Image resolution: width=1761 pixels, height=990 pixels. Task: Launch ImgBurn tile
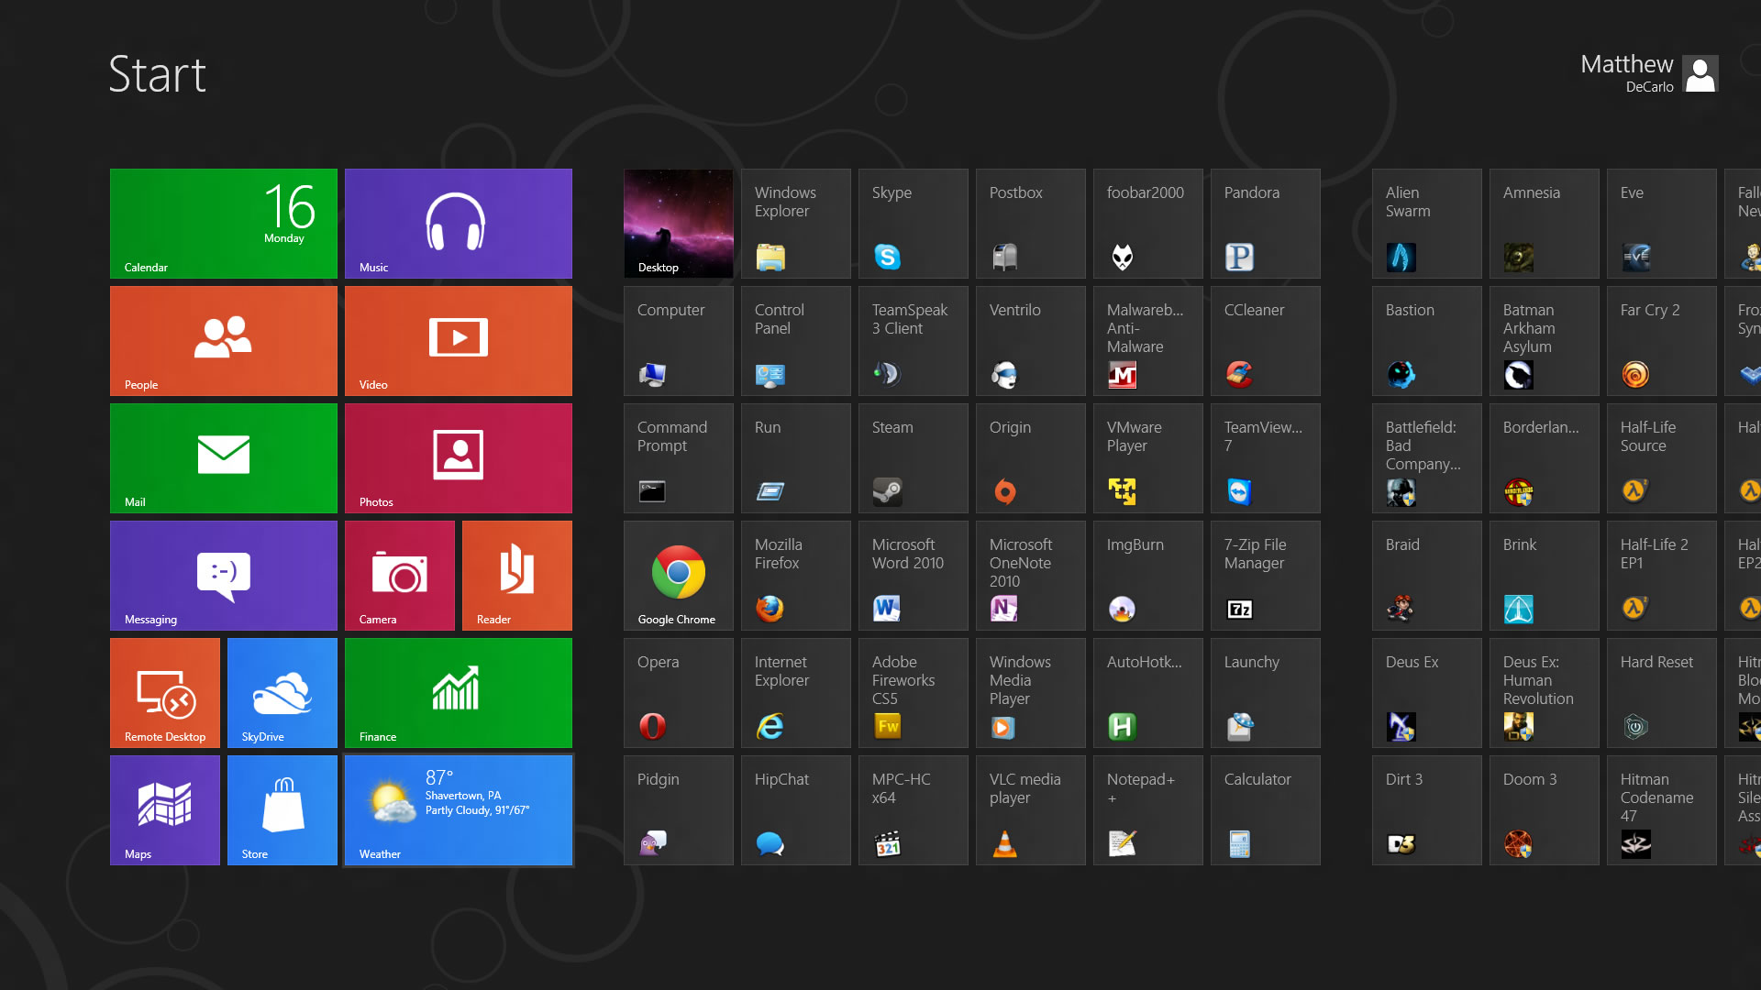[1148, 576]
